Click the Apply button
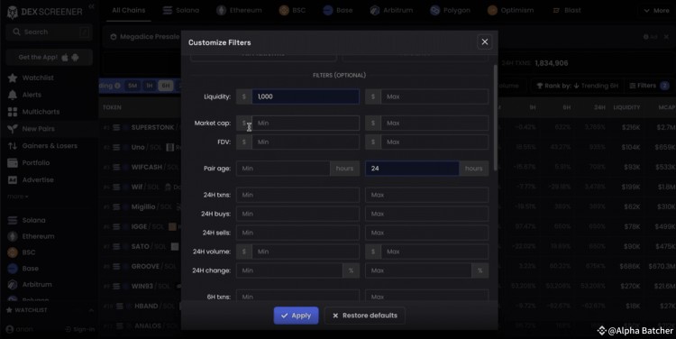This screenshot has width=676, height=339. click(x=297, y=316)
